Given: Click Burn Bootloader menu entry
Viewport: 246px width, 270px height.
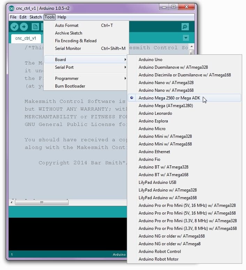Looking at the screenshot, I should point(70,86).
